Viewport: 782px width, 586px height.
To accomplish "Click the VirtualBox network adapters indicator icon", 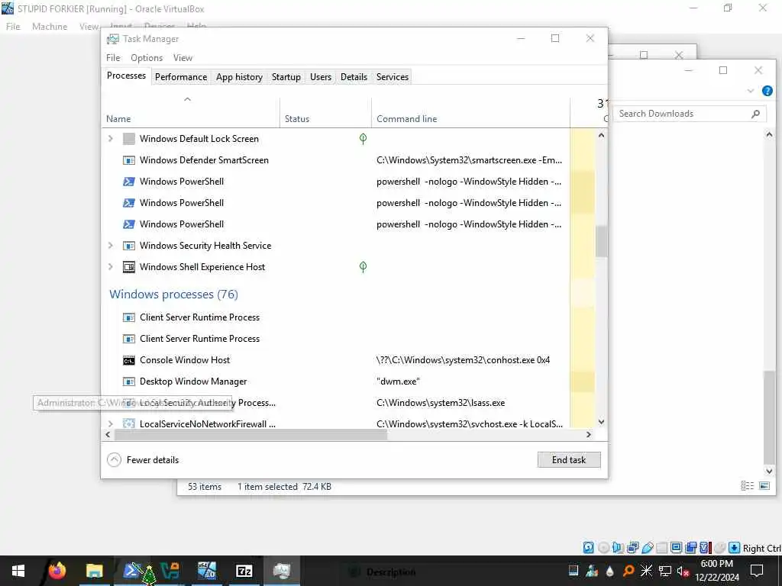I will (x=633, y=548).
